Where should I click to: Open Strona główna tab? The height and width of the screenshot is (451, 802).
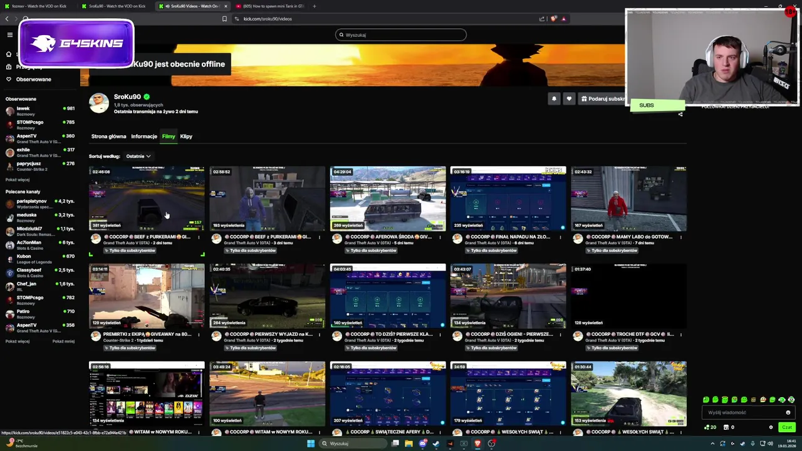pyautogui.click(x=108, y=137)
